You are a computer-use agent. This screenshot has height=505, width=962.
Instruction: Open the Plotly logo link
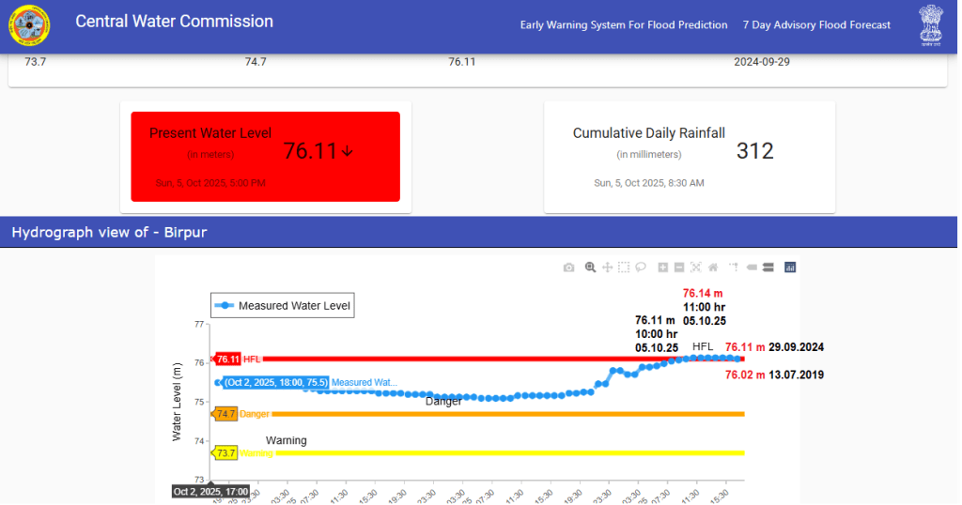(x=790, y=268)
